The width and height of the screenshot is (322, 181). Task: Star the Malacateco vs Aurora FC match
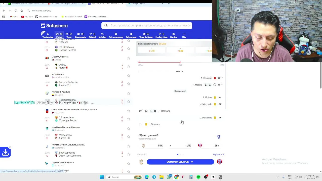tap(129, 137)
